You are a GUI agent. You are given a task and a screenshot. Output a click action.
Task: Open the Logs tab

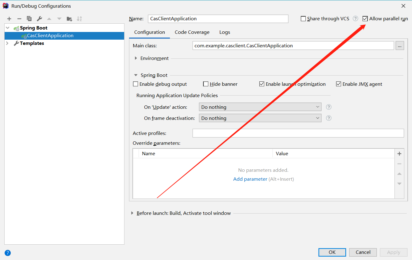[x=225, y=32]
